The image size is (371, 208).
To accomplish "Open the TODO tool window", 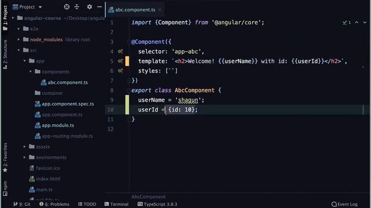I will [x=87, y=204].
